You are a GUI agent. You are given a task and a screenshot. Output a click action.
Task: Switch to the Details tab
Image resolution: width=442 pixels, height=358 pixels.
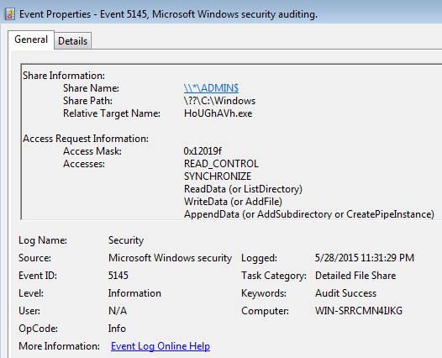point(73,41)
